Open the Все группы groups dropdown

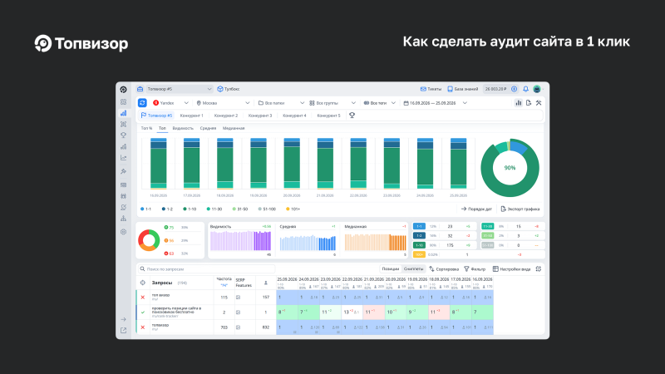click(x=332, y=102)
